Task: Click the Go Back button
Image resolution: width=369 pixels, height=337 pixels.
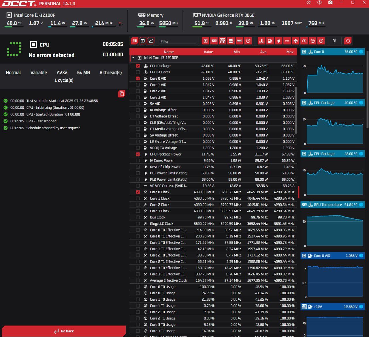Action: coord(64,331)
